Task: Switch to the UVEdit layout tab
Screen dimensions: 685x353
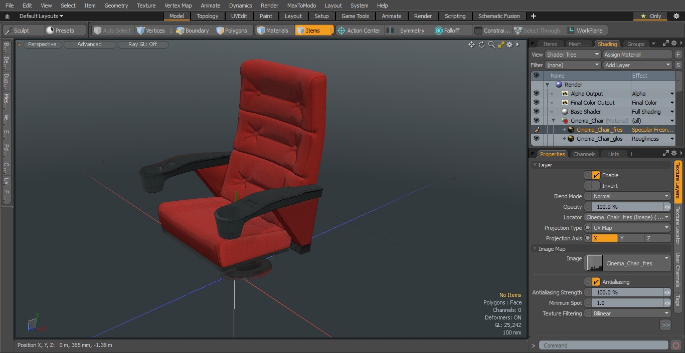Action: pyautogui.click(x=239, y=16)
